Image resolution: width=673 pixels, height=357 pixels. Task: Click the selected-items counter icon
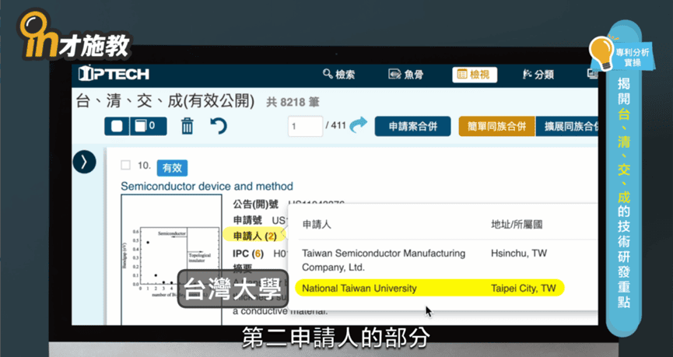pos(145,126)
